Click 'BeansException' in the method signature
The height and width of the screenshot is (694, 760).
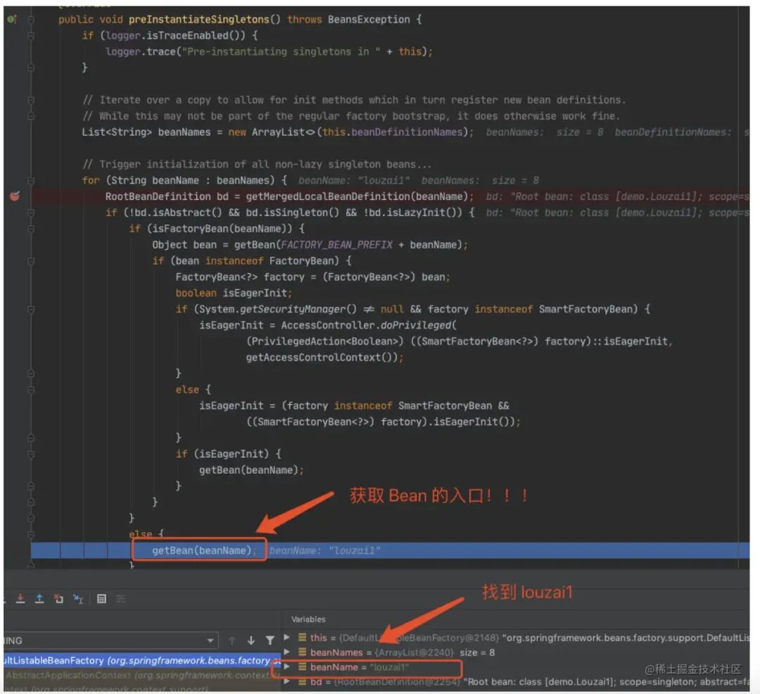point(368,20)
